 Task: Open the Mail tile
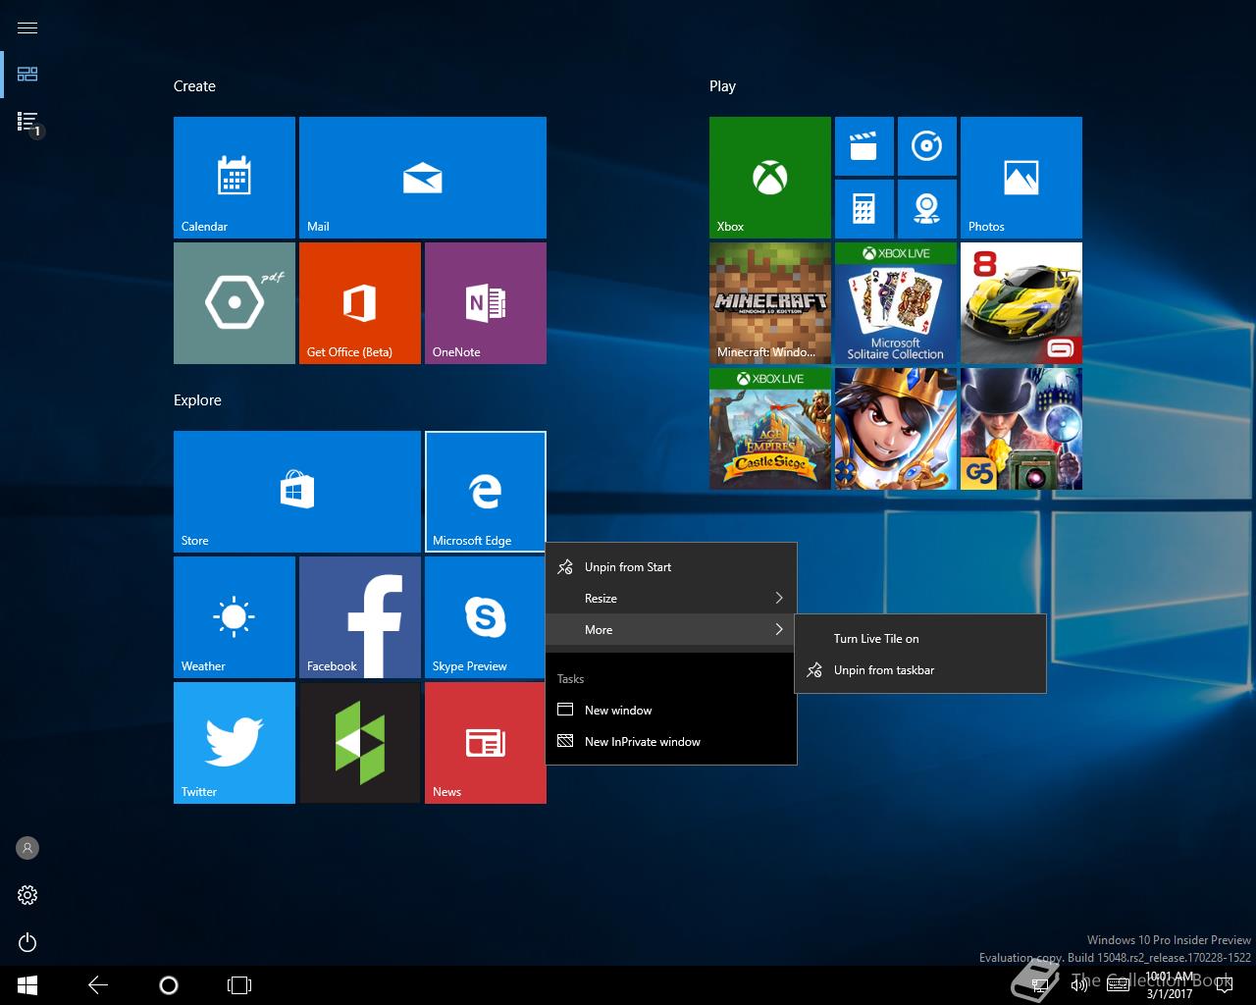[x=423, y=178]
